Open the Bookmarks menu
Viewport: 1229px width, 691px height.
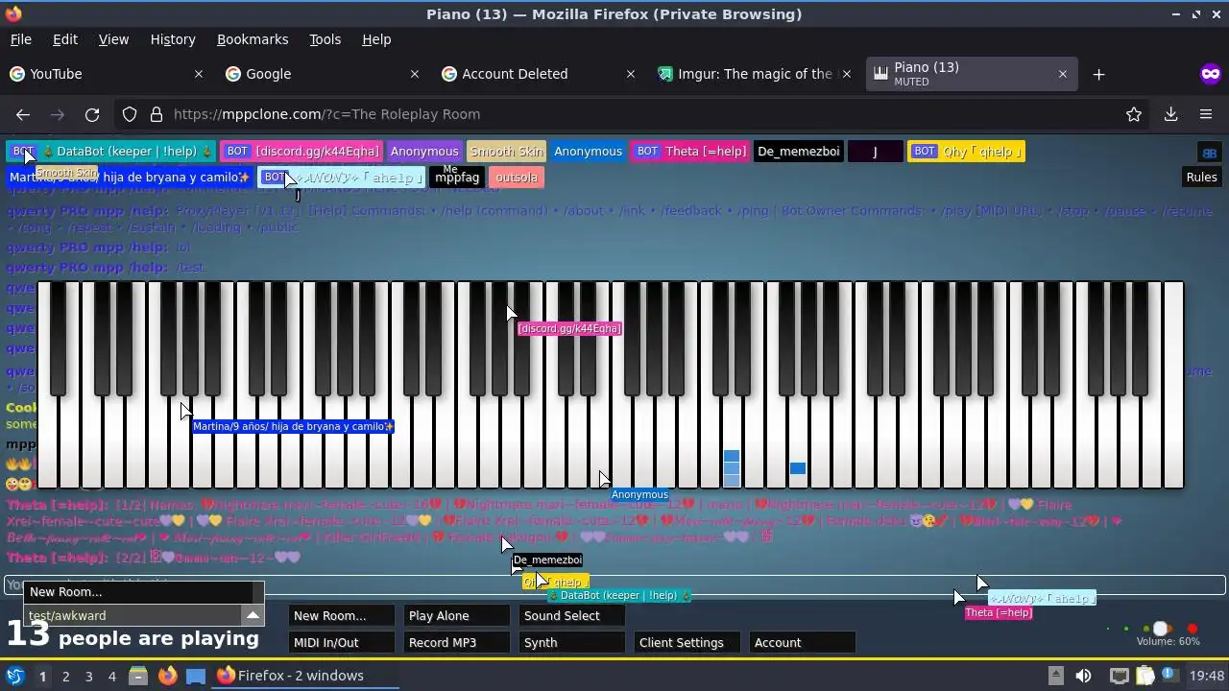tap(253, 39)
